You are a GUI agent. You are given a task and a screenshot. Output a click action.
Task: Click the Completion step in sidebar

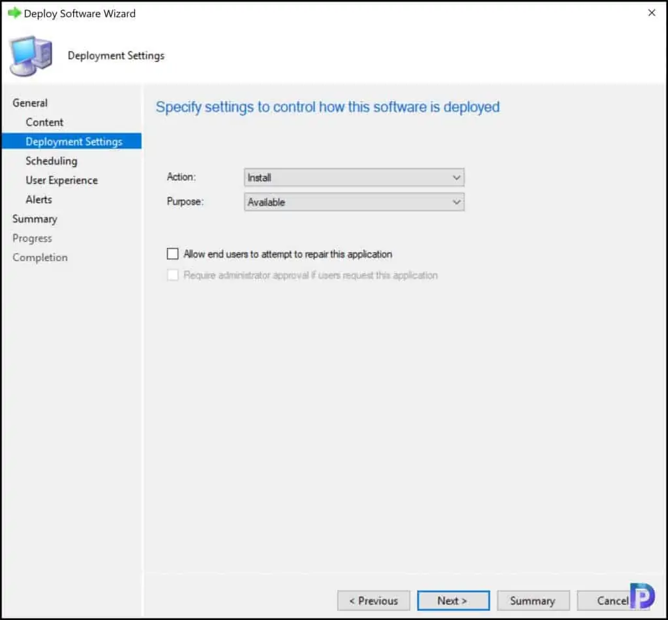coord(40,257)
